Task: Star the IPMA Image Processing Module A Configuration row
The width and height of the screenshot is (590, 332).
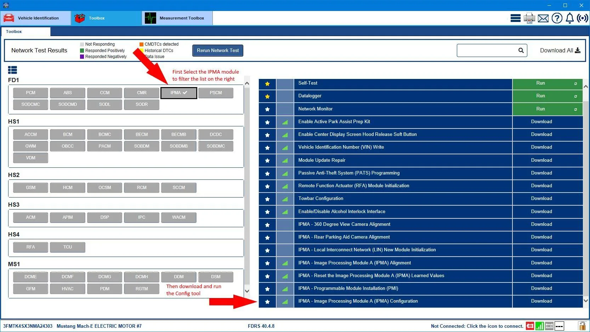Action: 267,302
